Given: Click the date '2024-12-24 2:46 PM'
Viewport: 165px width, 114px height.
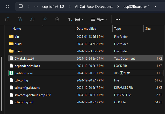Looking at the screenshot, I should coord(90,59).
